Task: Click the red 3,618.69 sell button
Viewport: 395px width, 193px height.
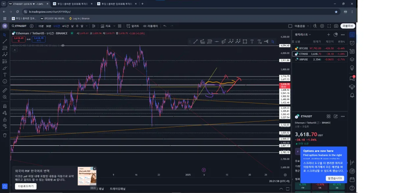Action: (x=19, y=39)
